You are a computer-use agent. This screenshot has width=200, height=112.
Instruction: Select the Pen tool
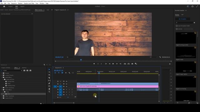tap(49, 83)
